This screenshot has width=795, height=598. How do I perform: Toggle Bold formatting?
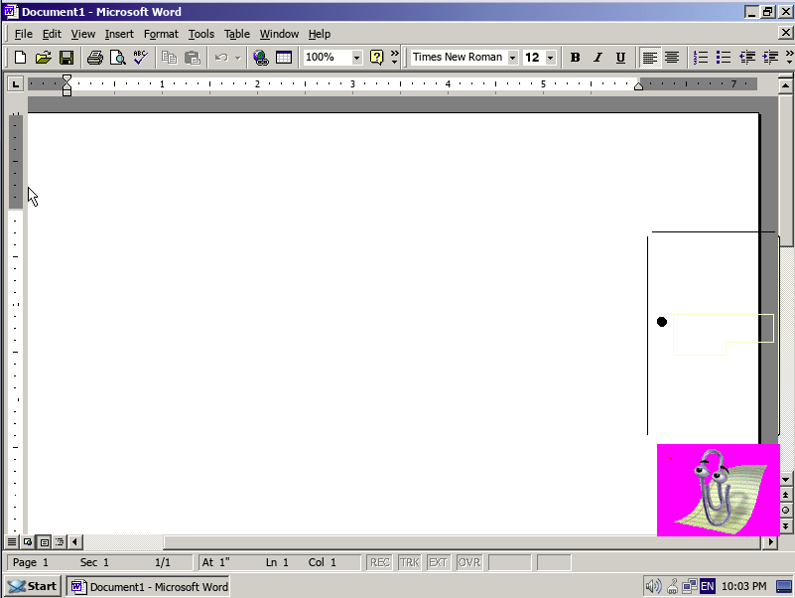click(575, 58)
